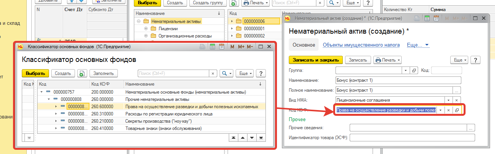
Task: Move one row up with the up arrow button
Action: [242, 138]
